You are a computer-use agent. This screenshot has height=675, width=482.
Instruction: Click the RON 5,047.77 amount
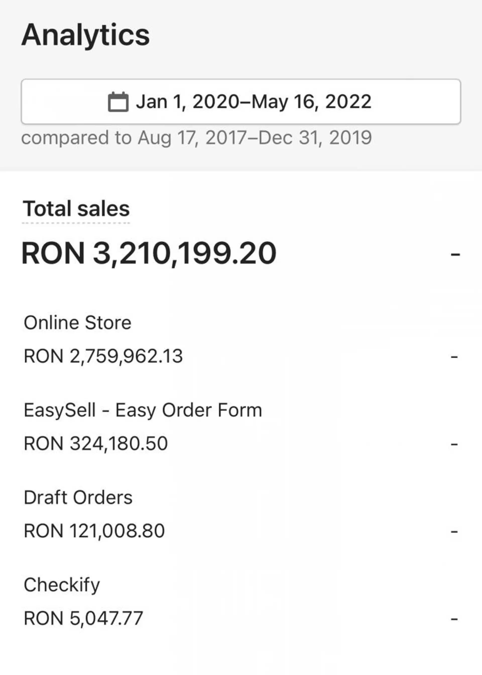[83, 618]
